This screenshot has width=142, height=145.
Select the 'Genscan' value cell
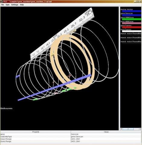(x=106, y=134)
